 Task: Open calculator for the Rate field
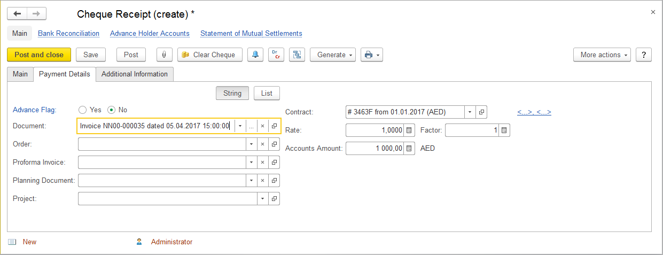[x=409, y=130]
